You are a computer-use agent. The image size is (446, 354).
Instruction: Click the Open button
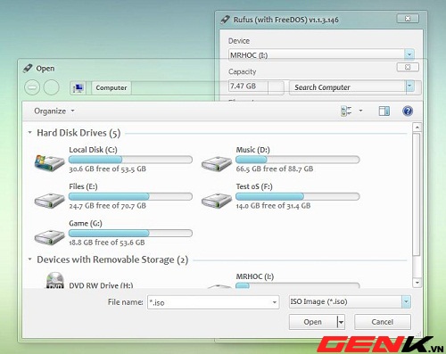tap(313, 322)
